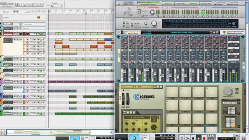Toggle the Mode button on big meter
This screenshot has height=140, width=249.
(124, 28)
